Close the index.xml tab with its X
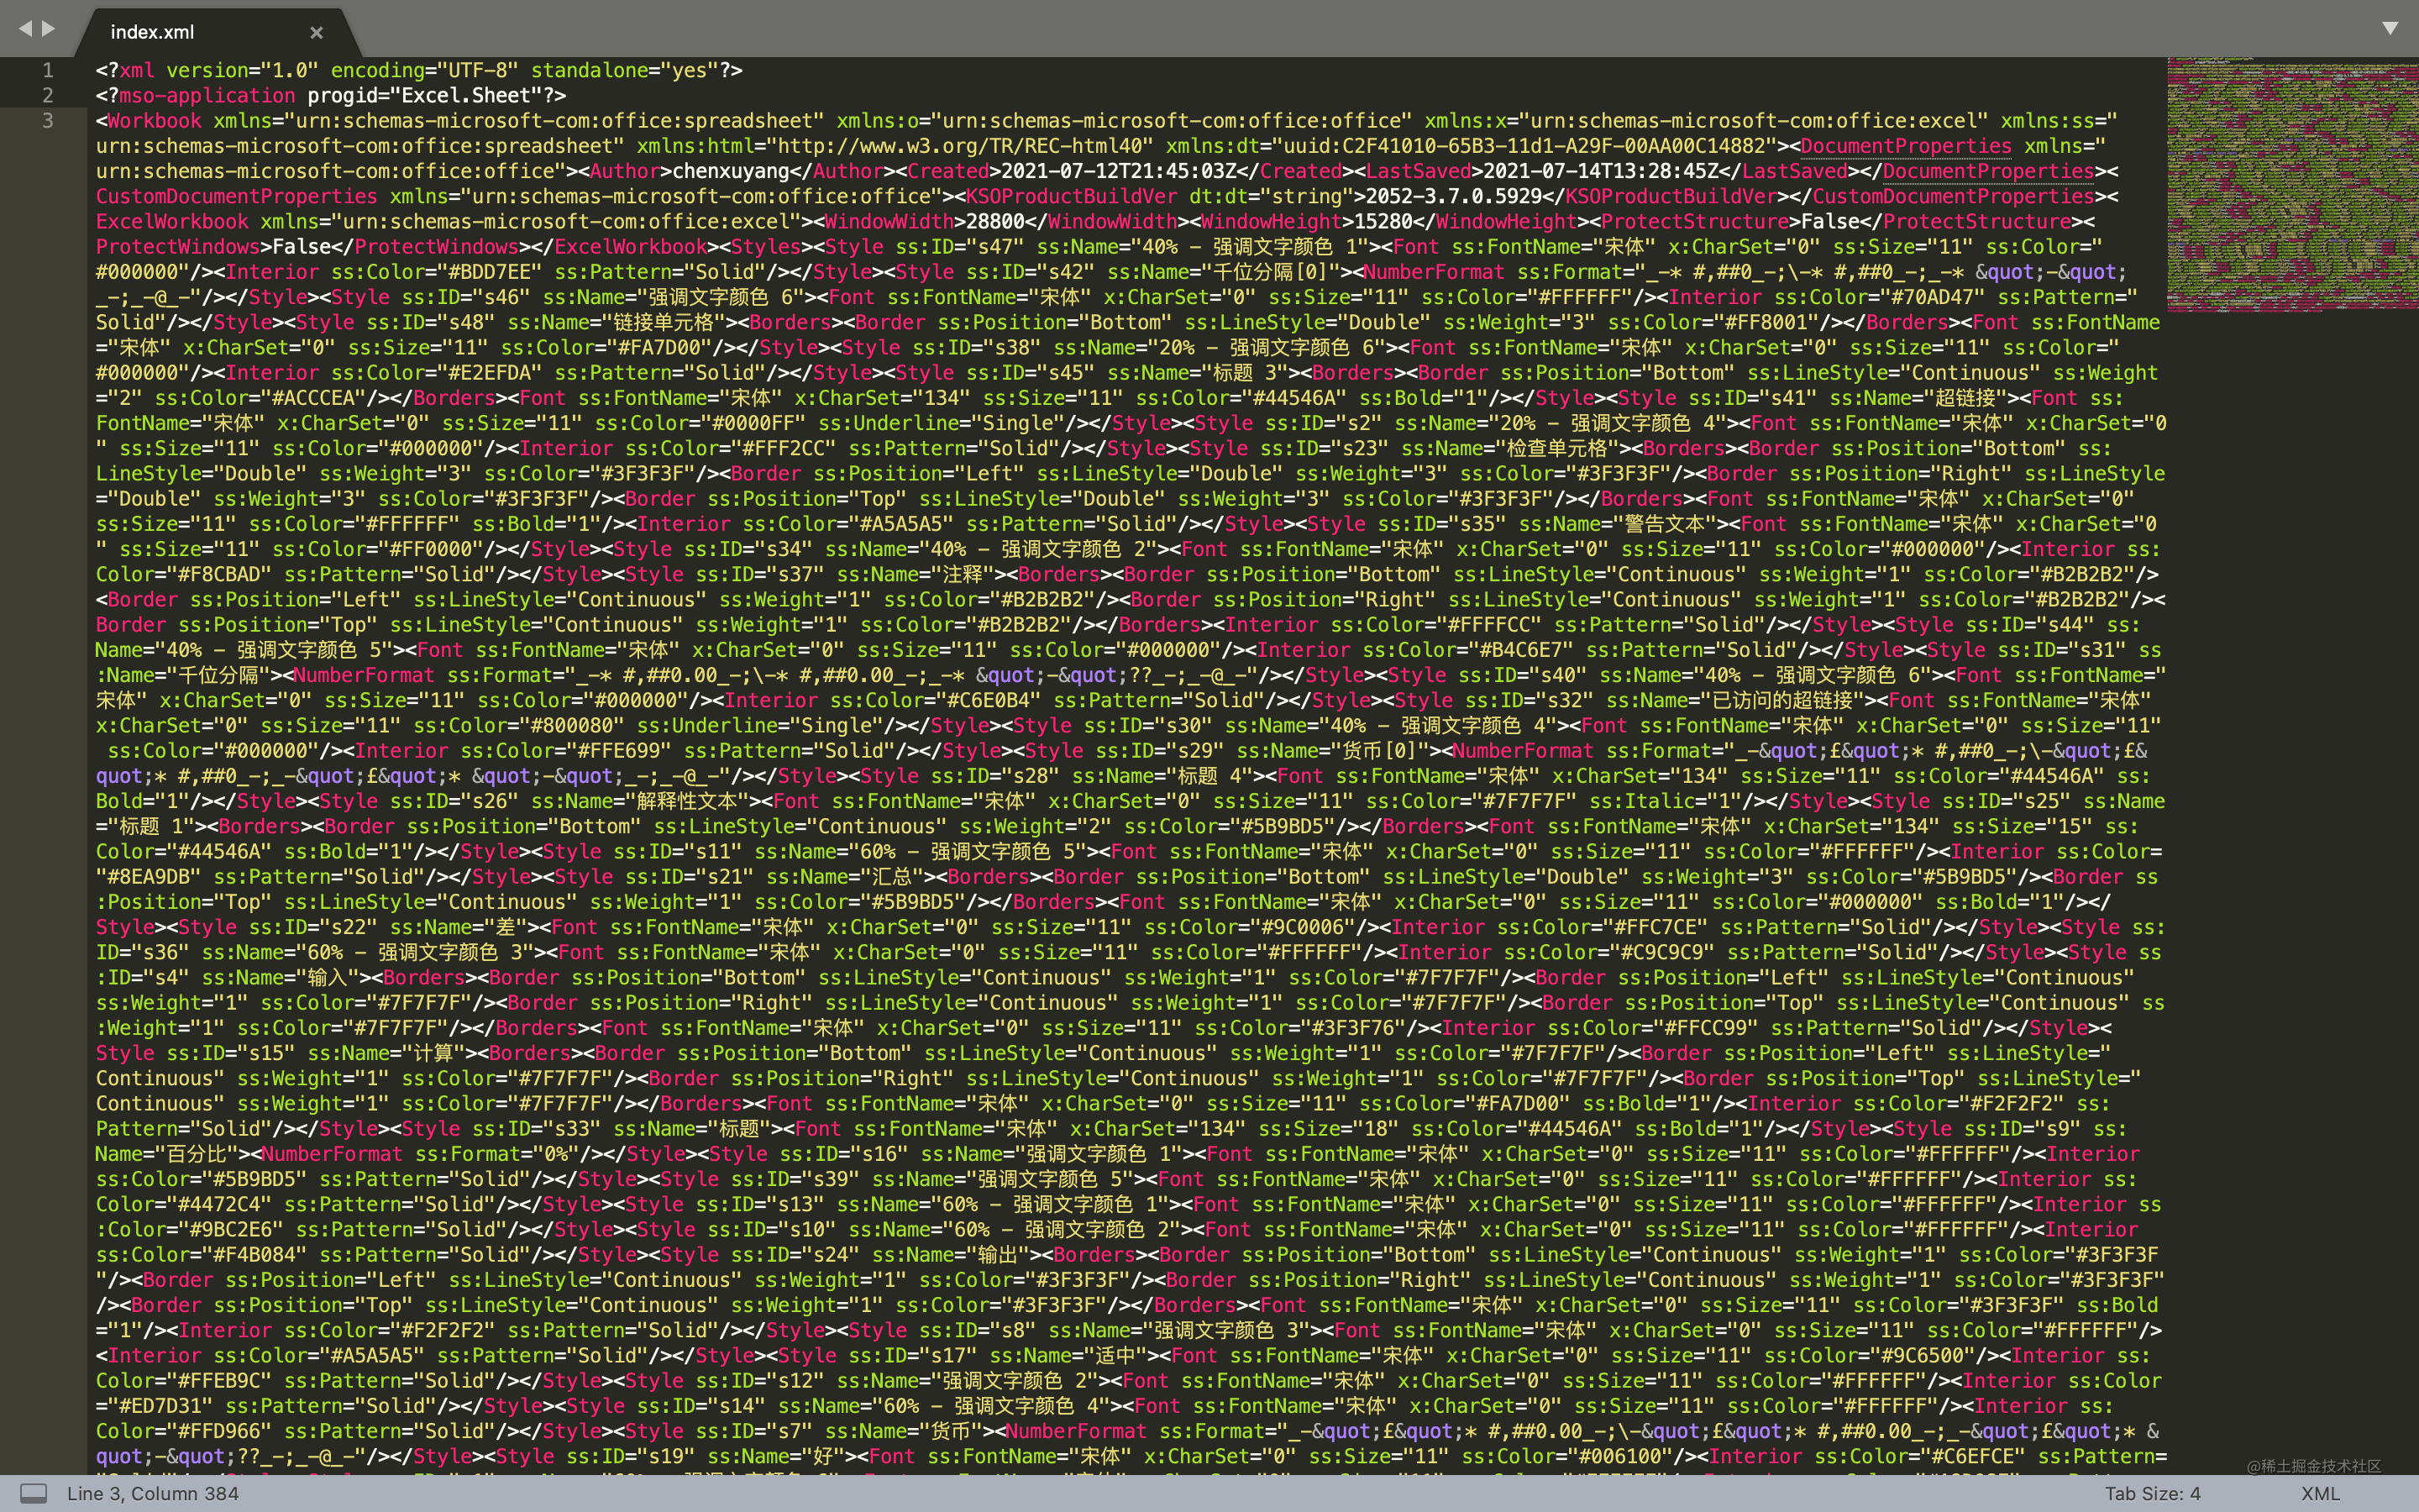Viewport: 2419px width, 1512px height. [x=317, y=33]
